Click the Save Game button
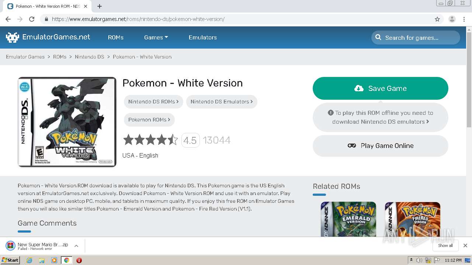 381,88
